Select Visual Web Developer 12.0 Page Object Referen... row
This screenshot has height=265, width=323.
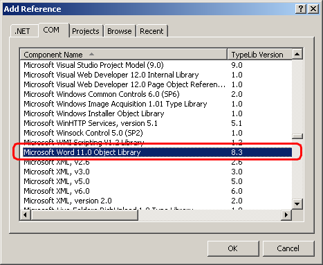(156, 84)
